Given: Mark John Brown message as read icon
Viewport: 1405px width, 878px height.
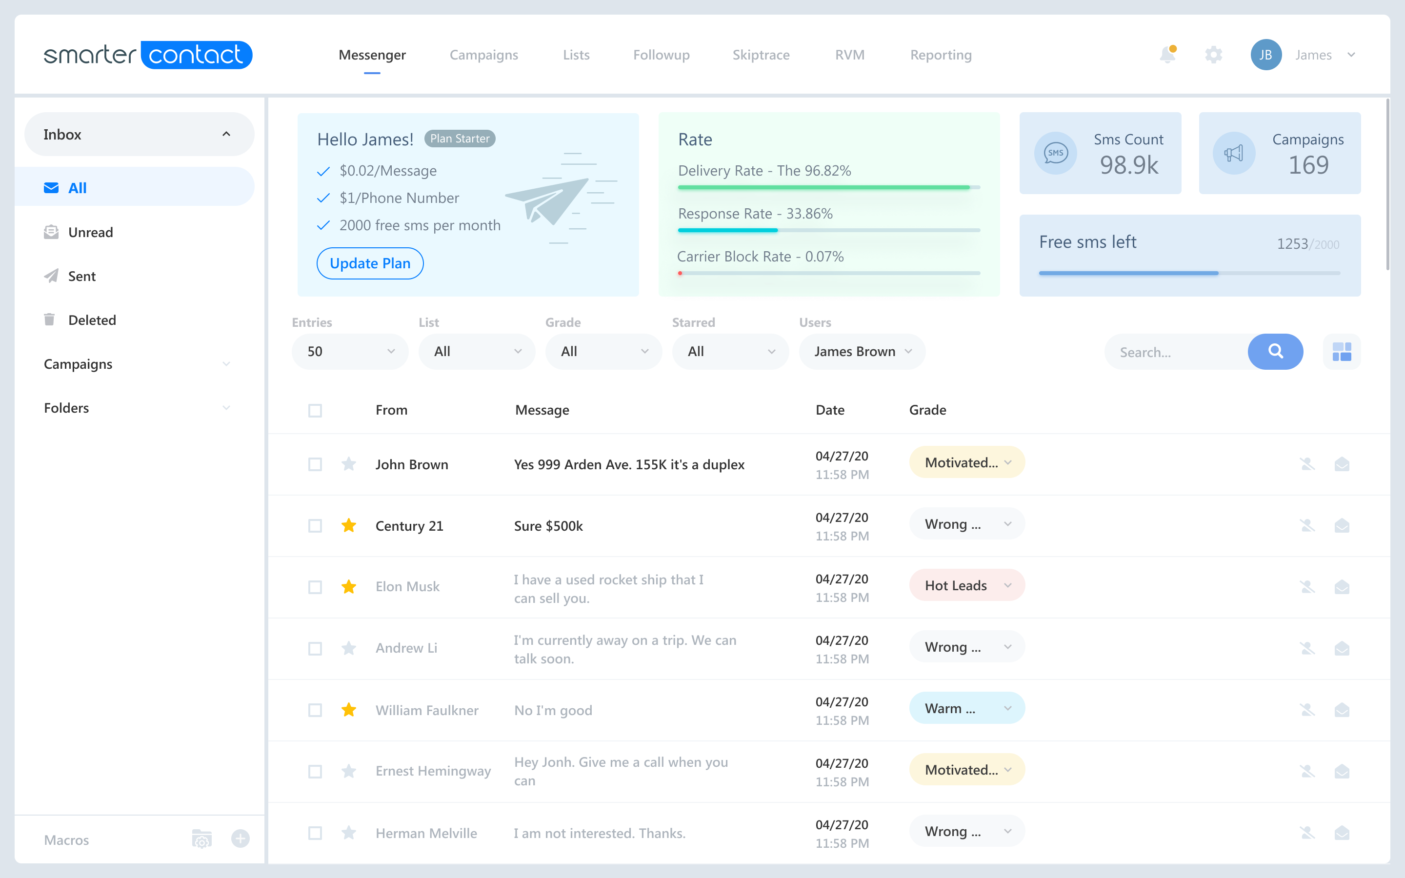Looking at the screenshot, I should point(1342,464).
